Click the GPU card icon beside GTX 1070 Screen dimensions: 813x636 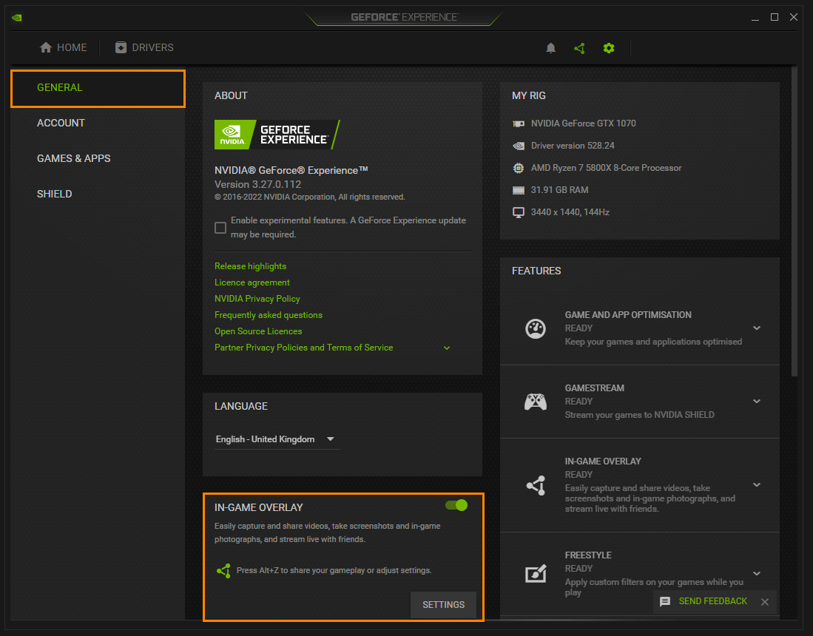(519, 124)
